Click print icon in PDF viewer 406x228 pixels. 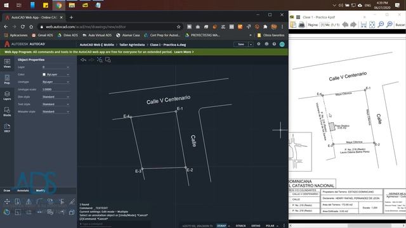click(302, 25)
